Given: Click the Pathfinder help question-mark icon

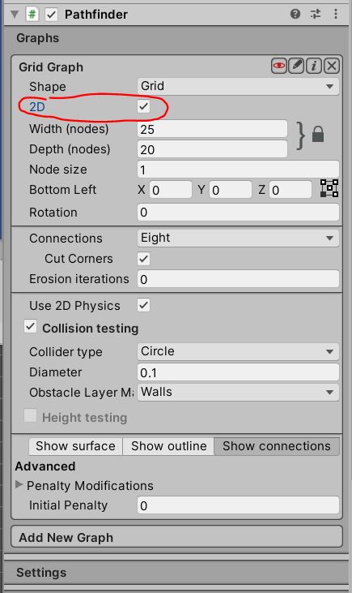Looking at the screenshot, I should point(295,14).
